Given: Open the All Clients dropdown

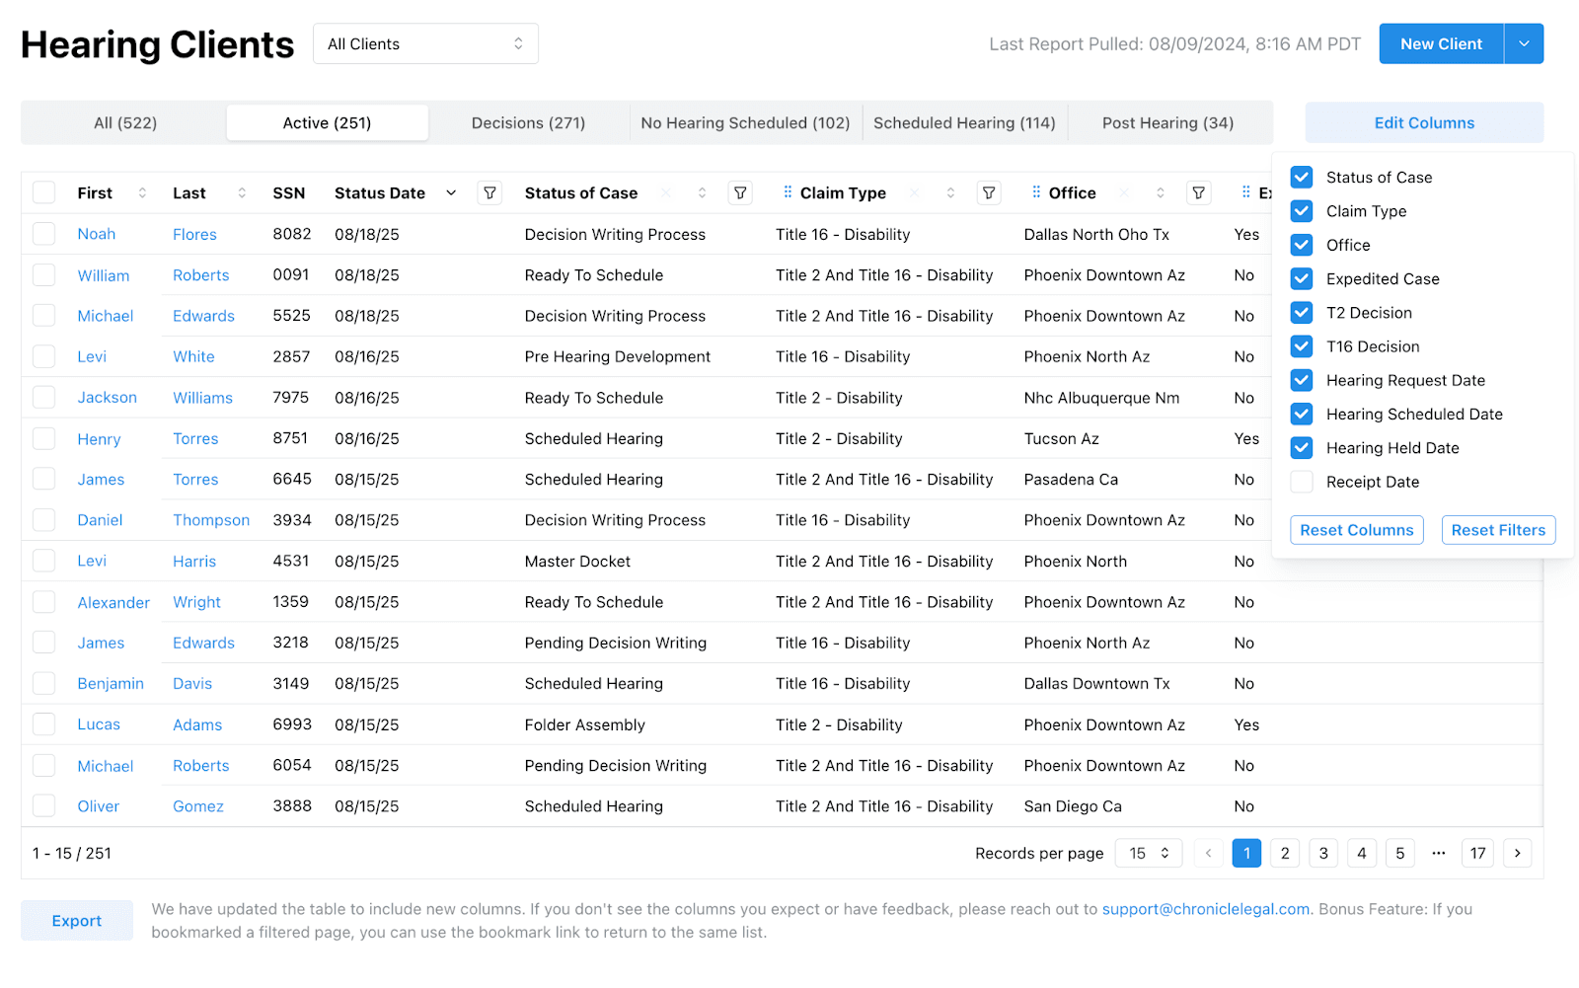Looking at the screenshot, I should [x=425, y=43].
